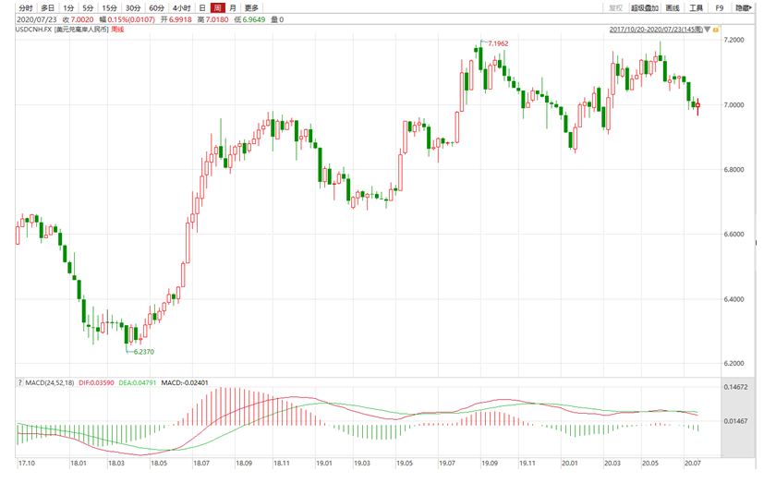Viewport: 764px width, 483px height.
Task: Click the orange lock icon beside date range
Action: [716, 30]
